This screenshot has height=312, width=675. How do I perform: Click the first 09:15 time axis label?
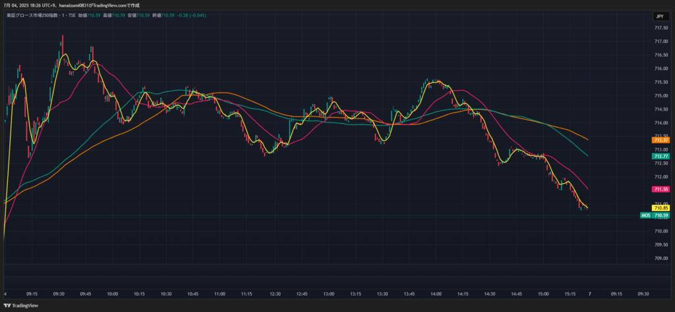pyautogui.click(x=32, y=294)
